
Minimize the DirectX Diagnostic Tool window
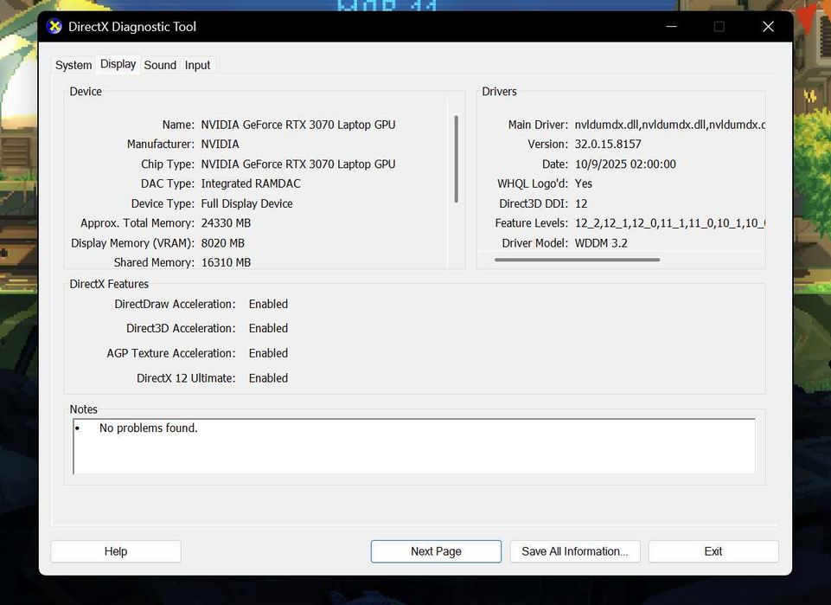[672, 27]
